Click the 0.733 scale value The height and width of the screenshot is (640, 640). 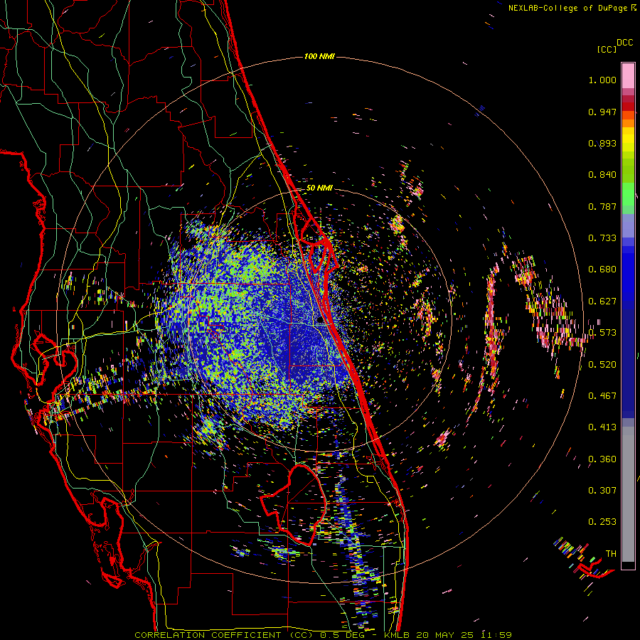pyautogui.click(x=602, y=238)
